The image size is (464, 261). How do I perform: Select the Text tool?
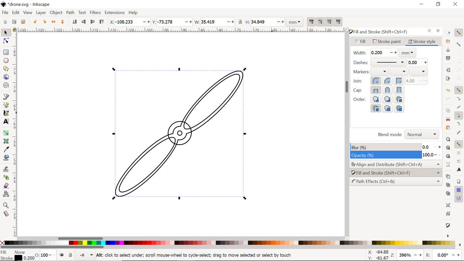(6, 121)
